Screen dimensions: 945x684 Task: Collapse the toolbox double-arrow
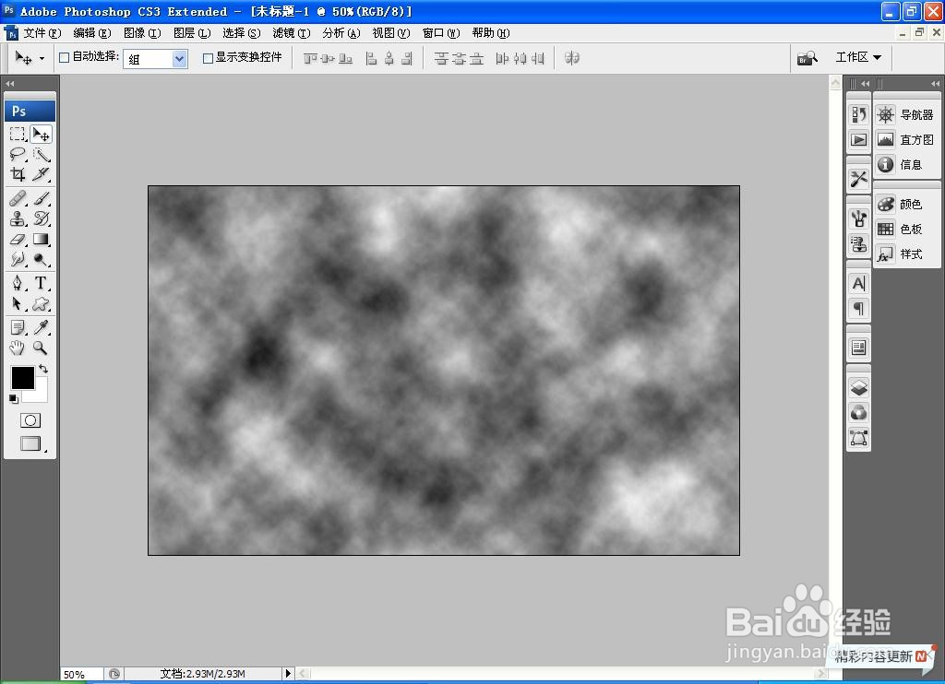tap(9, 84)
